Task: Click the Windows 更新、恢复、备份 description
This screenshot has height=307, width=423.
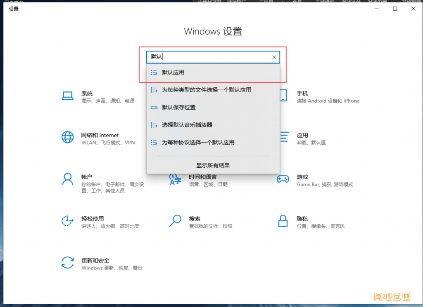Action: tap(112, 268)
